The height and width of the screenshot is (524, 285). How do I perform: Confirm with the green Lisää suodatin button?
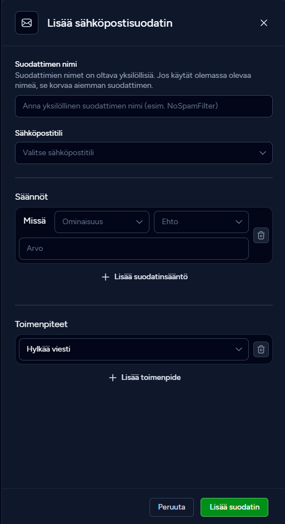(x=234, y=507)
